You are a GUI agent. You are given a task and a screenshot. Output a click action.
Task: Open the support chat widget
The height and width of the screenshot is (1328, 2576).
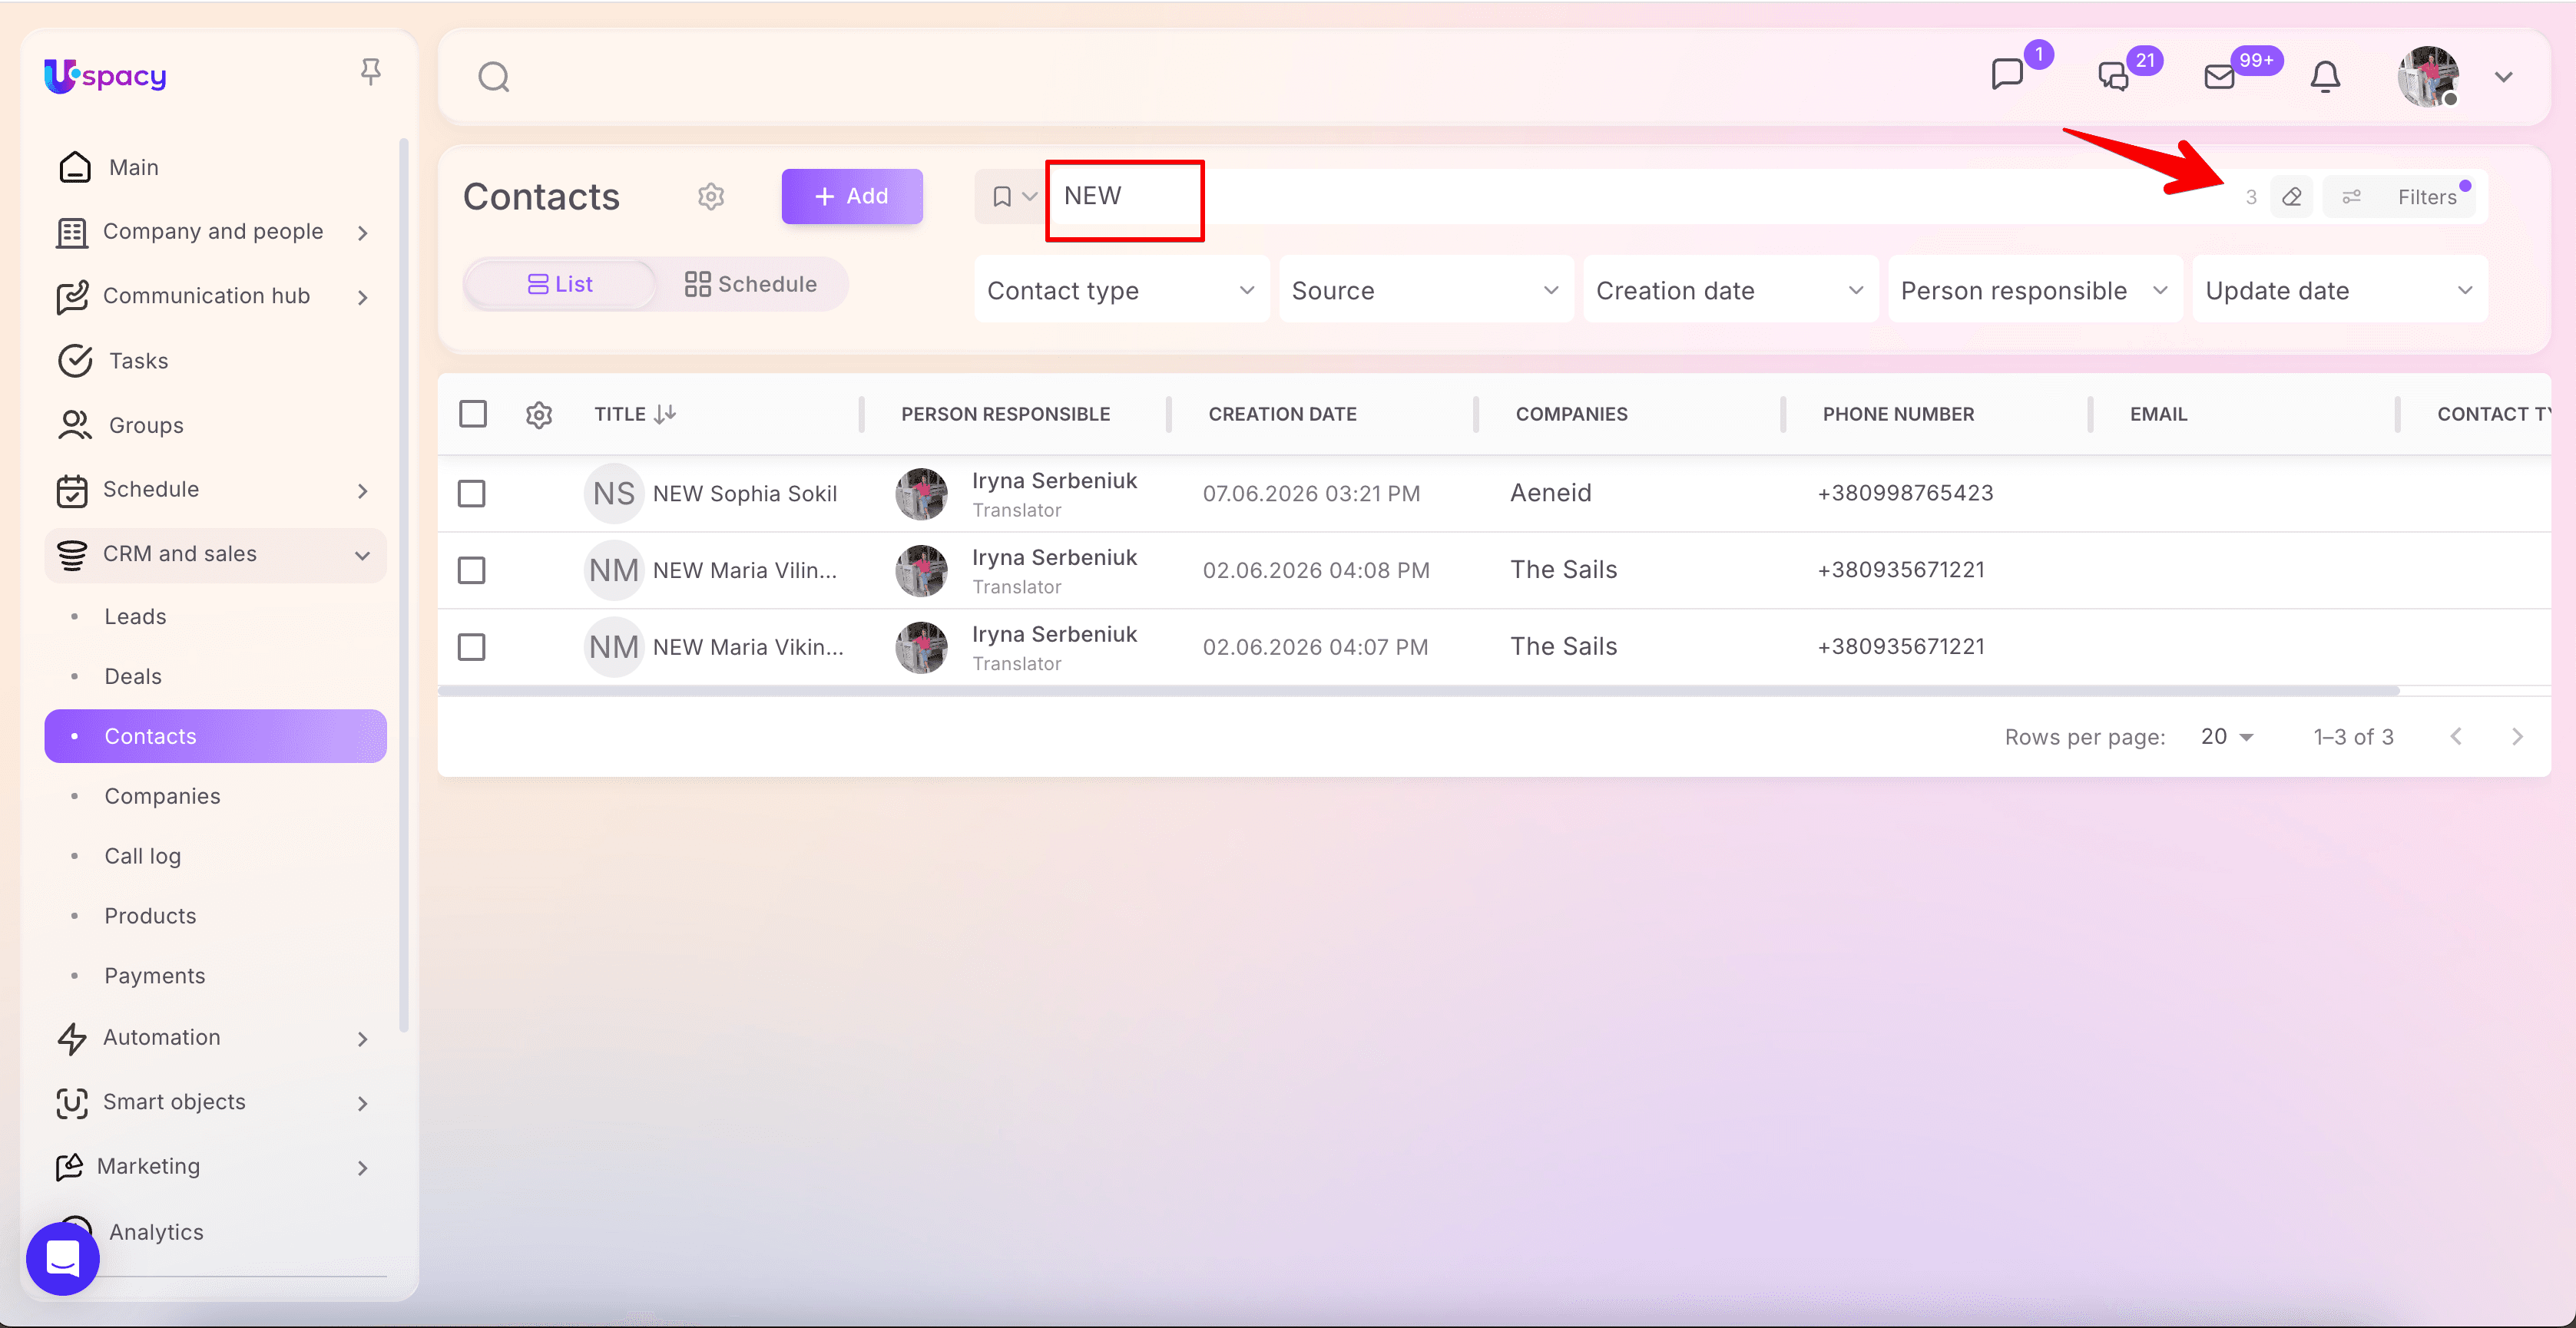tap(63, 1258)
